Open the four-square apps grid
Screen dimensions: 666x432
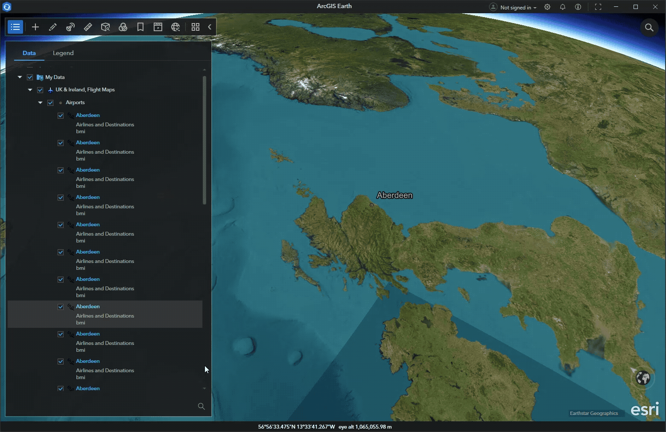click(x=196, y=27)
